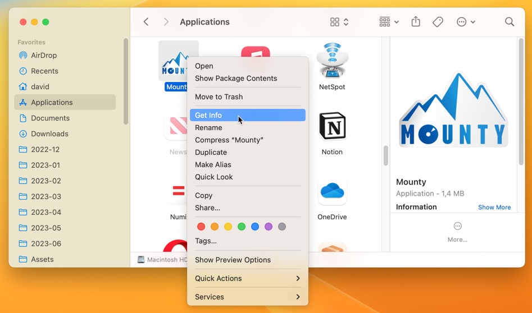The image size is (532, 313).
Task: Click the More... button in preview pane
Action: click(x=457, y=232)
